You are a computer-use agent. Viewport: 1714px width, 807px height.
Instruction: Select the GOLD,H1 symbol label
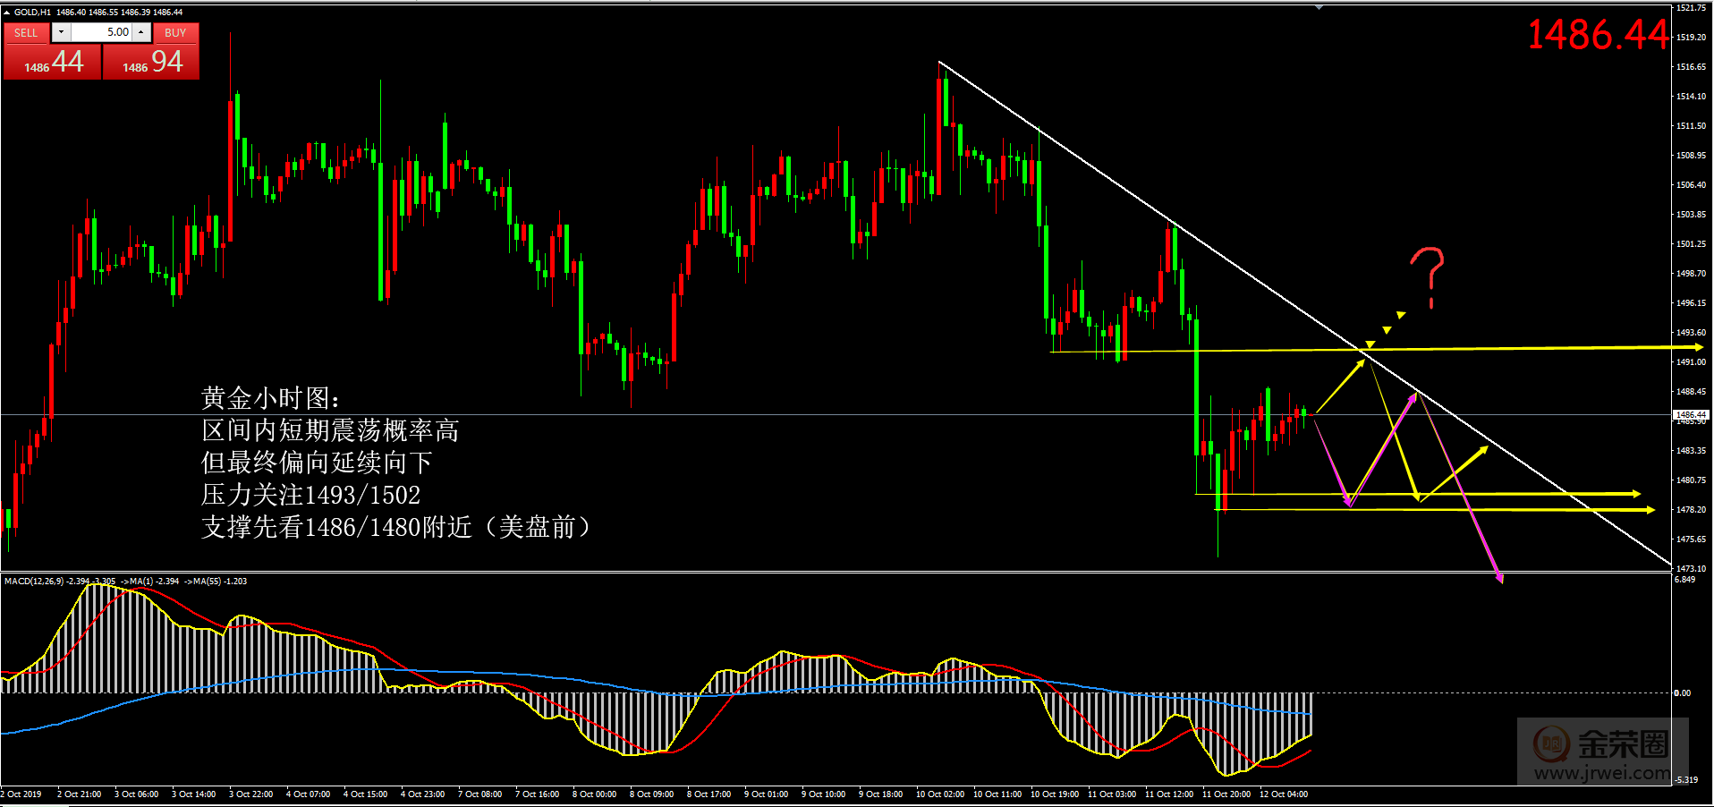(x=34, y=13)
